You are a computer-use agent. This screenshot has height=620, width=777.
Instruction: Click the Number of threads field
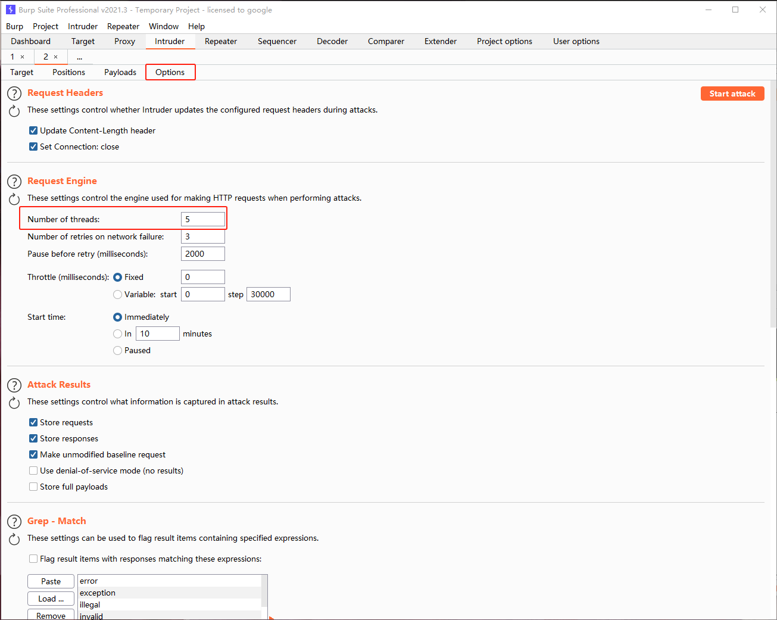[x=202, y=219]
